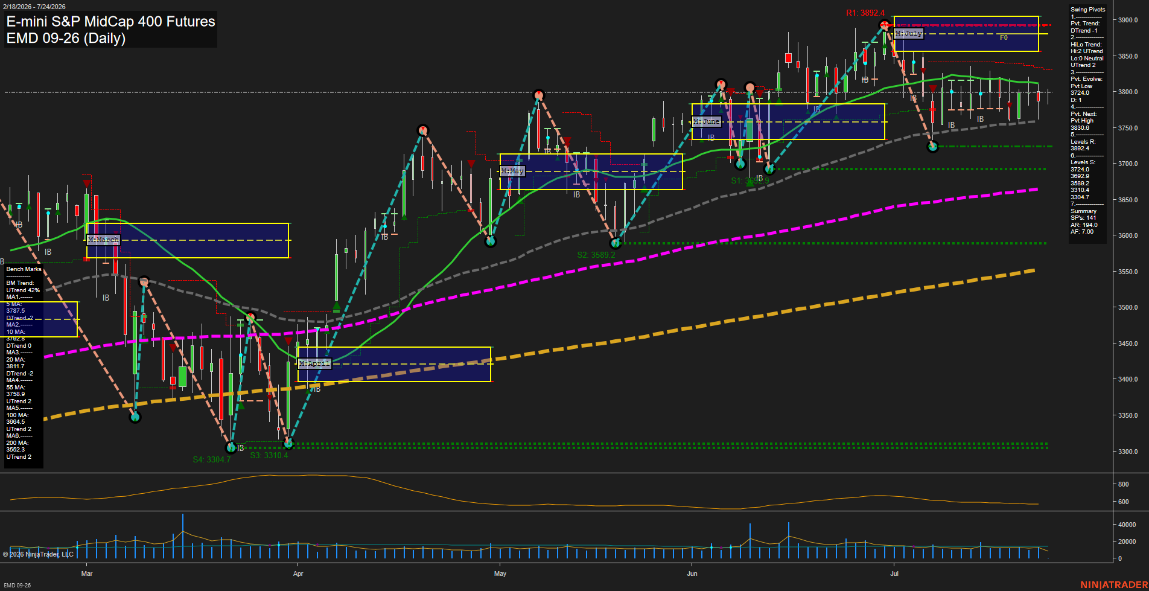Viewport: 1149px width, 591px height.
Task: Select the 3552.3 value in Bench Marks
Action: point(16,450)
